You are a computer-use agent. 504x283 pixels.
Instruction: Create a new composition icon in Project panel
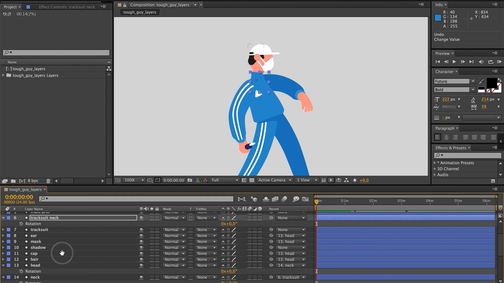(x=22, y=181)
